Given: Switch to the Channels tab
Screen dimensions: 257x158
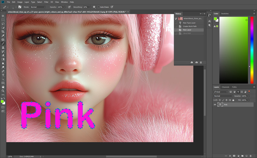Looking at the screenshot, I should [x=225, y=87].
